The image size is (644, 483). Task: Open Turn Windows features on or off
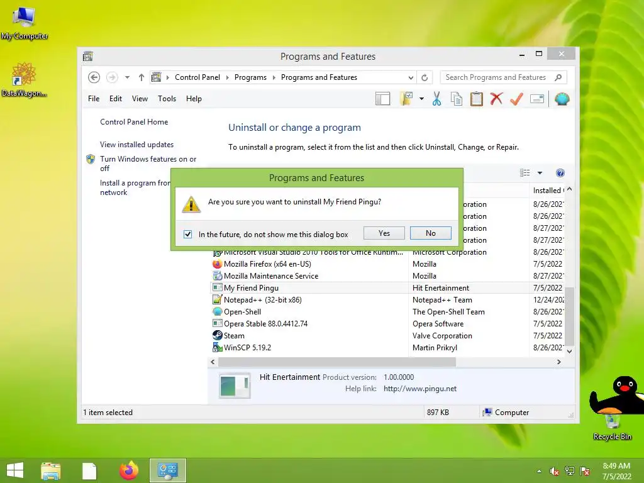(x=148, y=164)
